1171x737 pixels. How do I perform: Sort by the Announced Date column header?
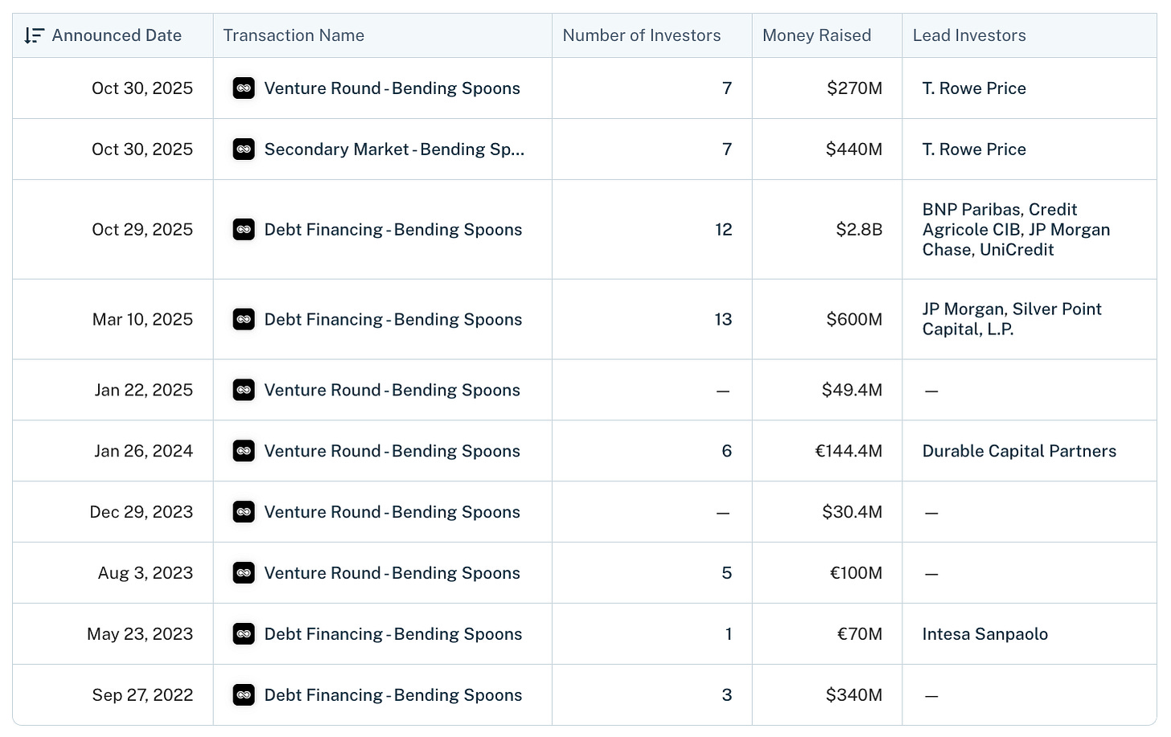[x=117, y=35]
